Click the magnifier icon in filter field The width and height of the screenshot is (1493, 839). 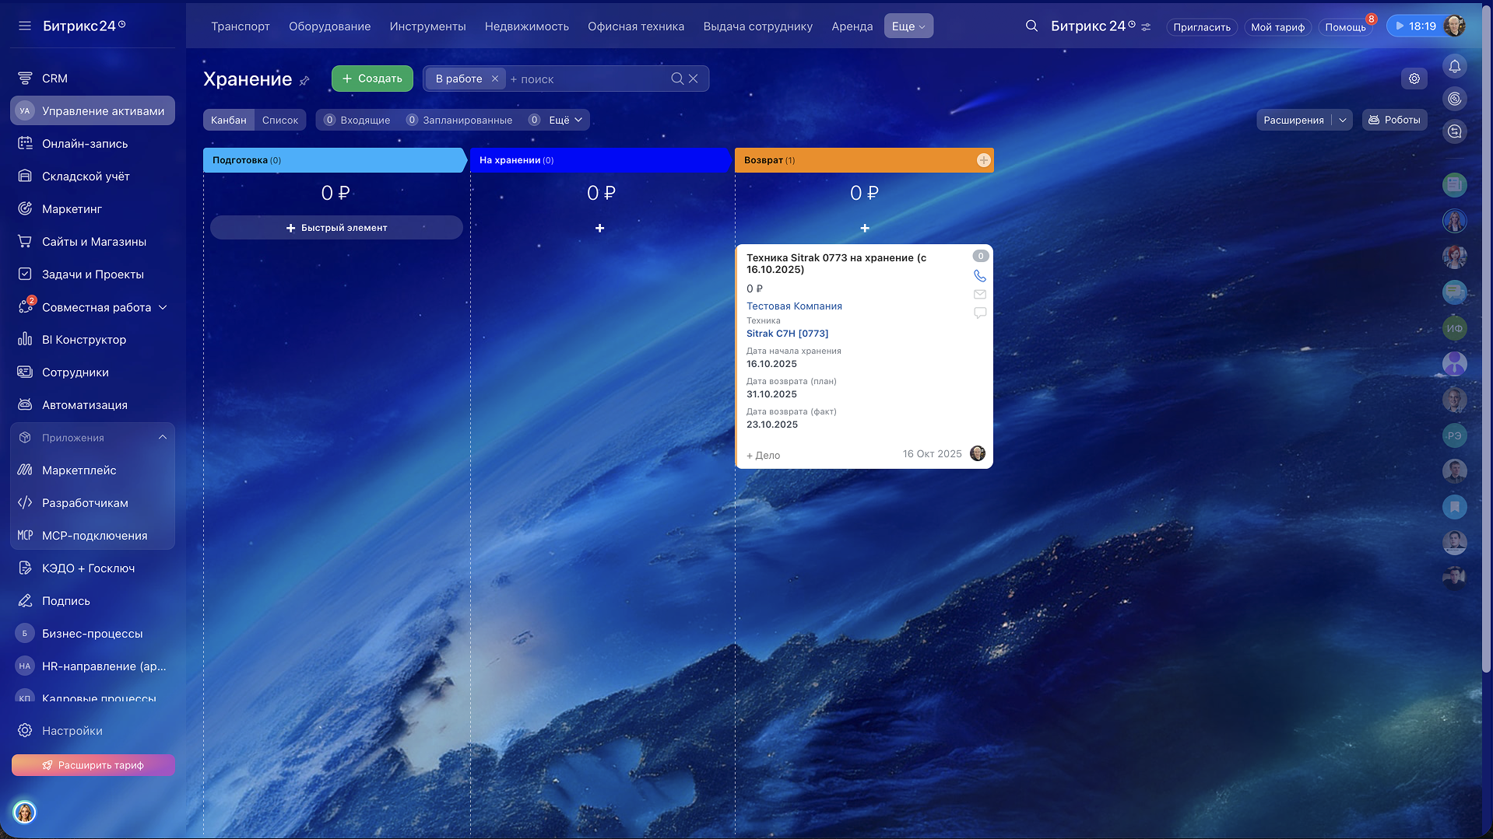click(x=677, y=79)
